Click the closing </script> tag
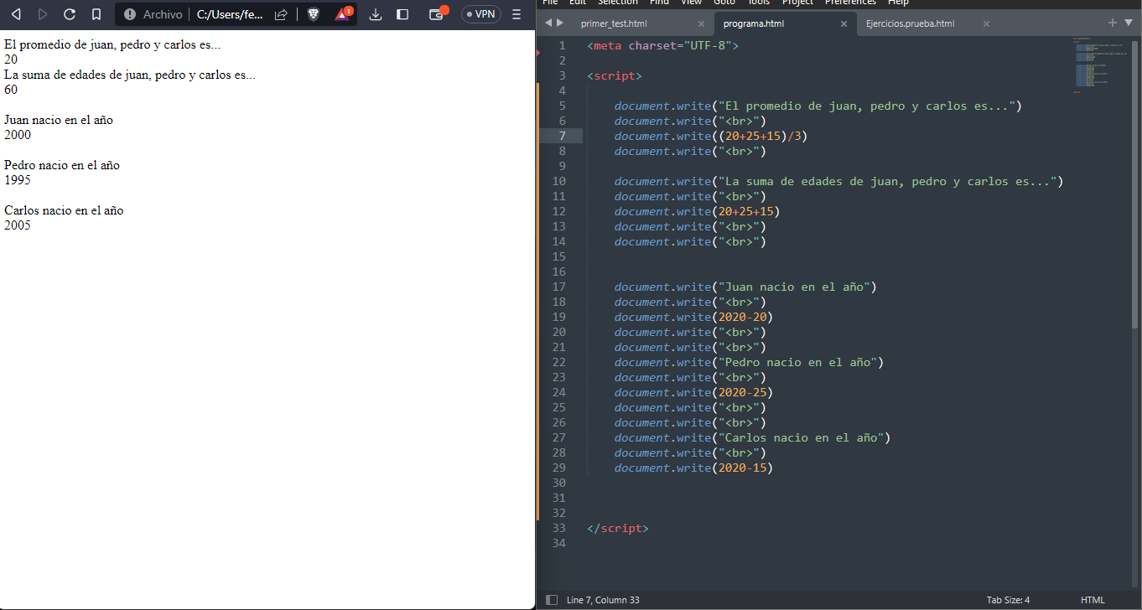This screenshot has height=610, width=1142. (x=618, y=528)
